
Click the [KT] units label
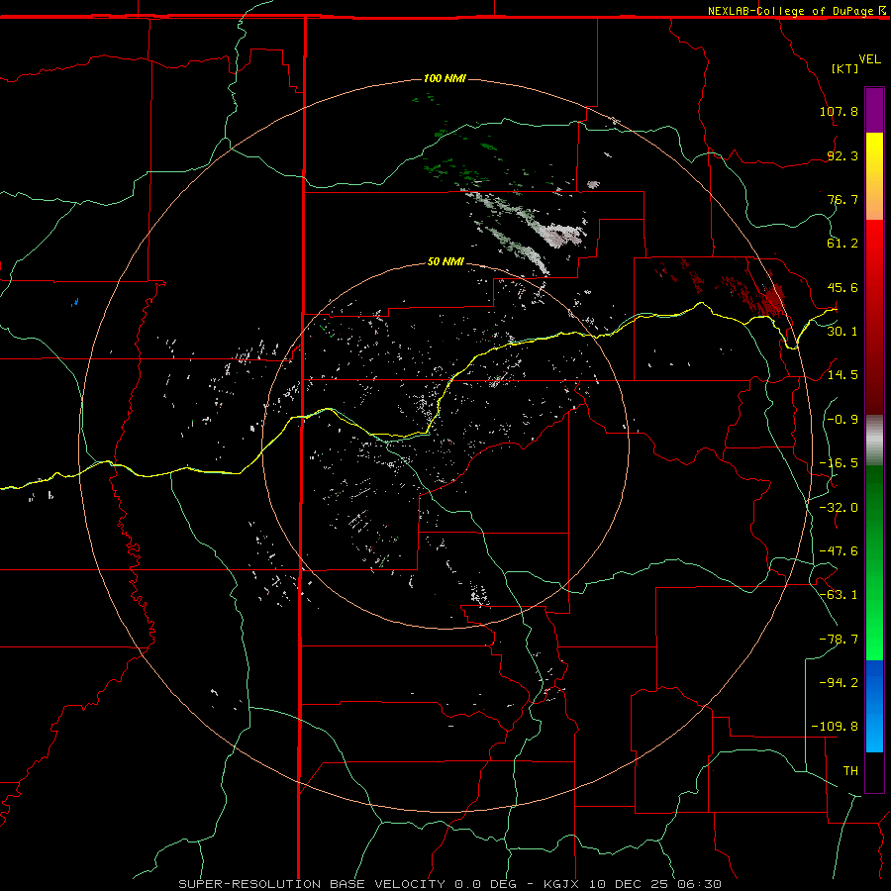click(x=845, y=68)
